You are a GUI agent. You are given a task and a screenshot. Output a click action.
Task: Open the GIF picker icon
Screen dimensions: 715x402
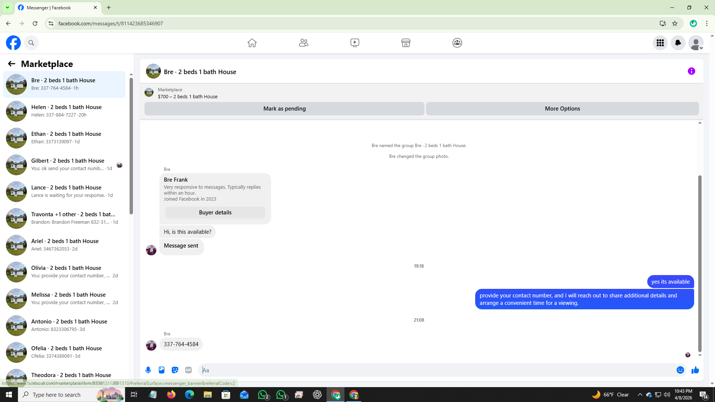(x=188, y=370)
